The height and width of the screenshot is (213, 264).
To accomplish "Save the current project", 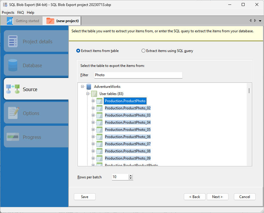I will [85, 197].
